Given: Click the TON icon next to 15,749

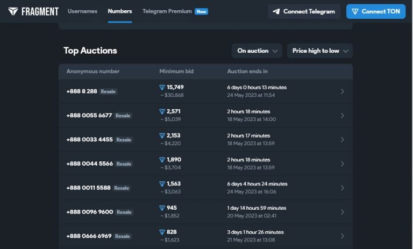Looking at the screenshot, I should tap(162, 87).
